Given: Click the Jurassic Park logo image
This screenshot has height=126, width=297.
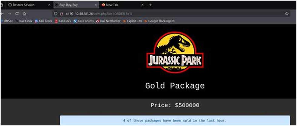Looking at the screenshot, I should pyautogui.click(x=175, y=52).
